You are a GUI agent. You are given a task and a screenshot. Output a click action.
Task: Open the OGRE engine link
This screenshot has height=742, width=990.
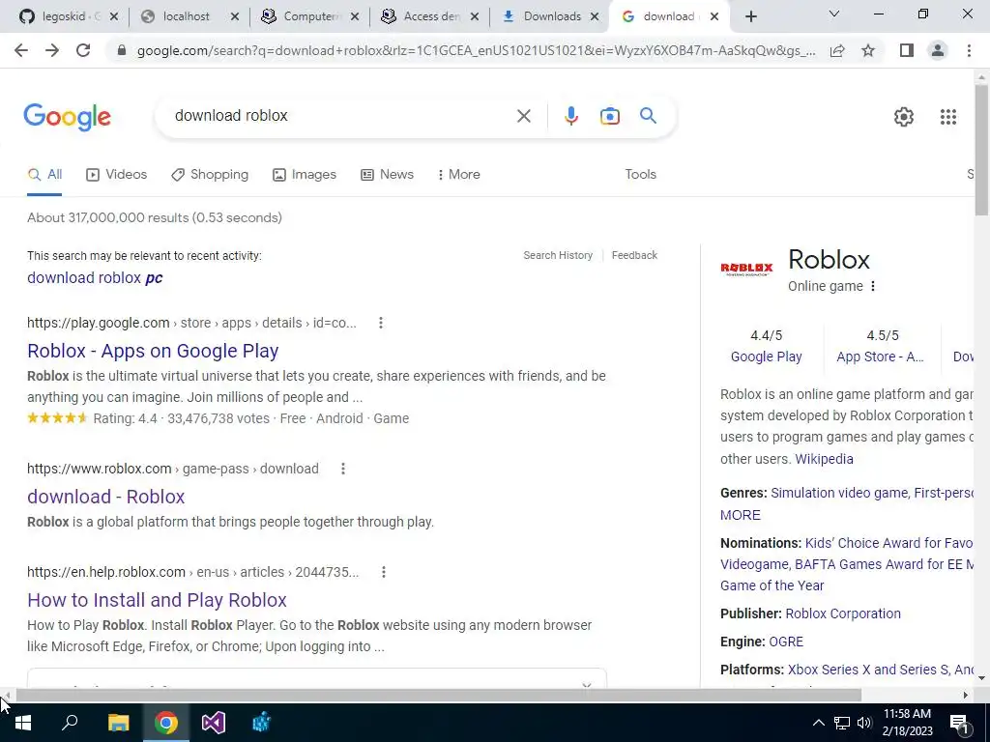coord(786,642)
